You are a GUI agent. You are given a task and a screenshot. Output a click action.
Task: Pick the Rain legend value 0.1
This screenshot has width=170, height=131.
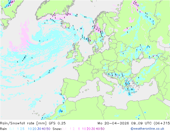(x=12, y=129)
